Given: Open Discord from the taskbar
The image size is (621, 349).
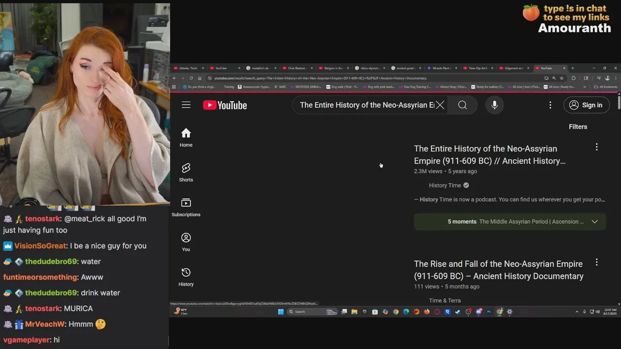Looking at the screenshot, I should [478, 312].
